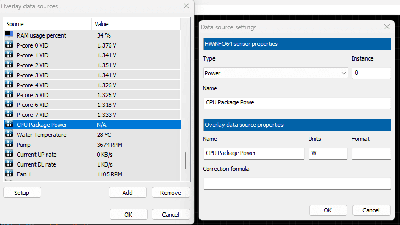
Task: Click the Current DL rate row icon
Action: tap(9, 164)
